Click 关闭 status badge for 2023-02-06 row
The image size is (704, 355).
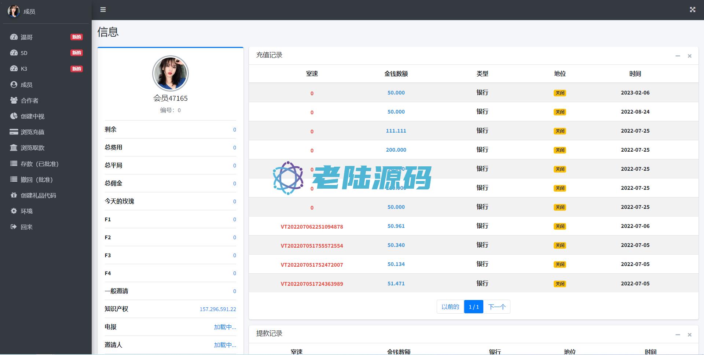coord(560,93)
